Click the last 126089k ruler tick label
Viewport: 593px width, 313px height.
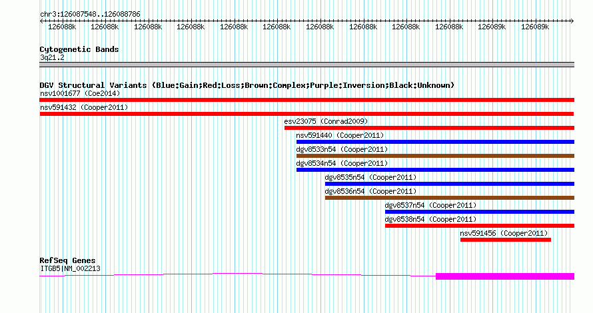click(x=535, y=27)
